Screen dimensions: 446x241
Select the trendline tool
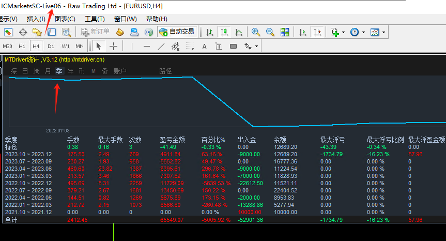(161, 47)
